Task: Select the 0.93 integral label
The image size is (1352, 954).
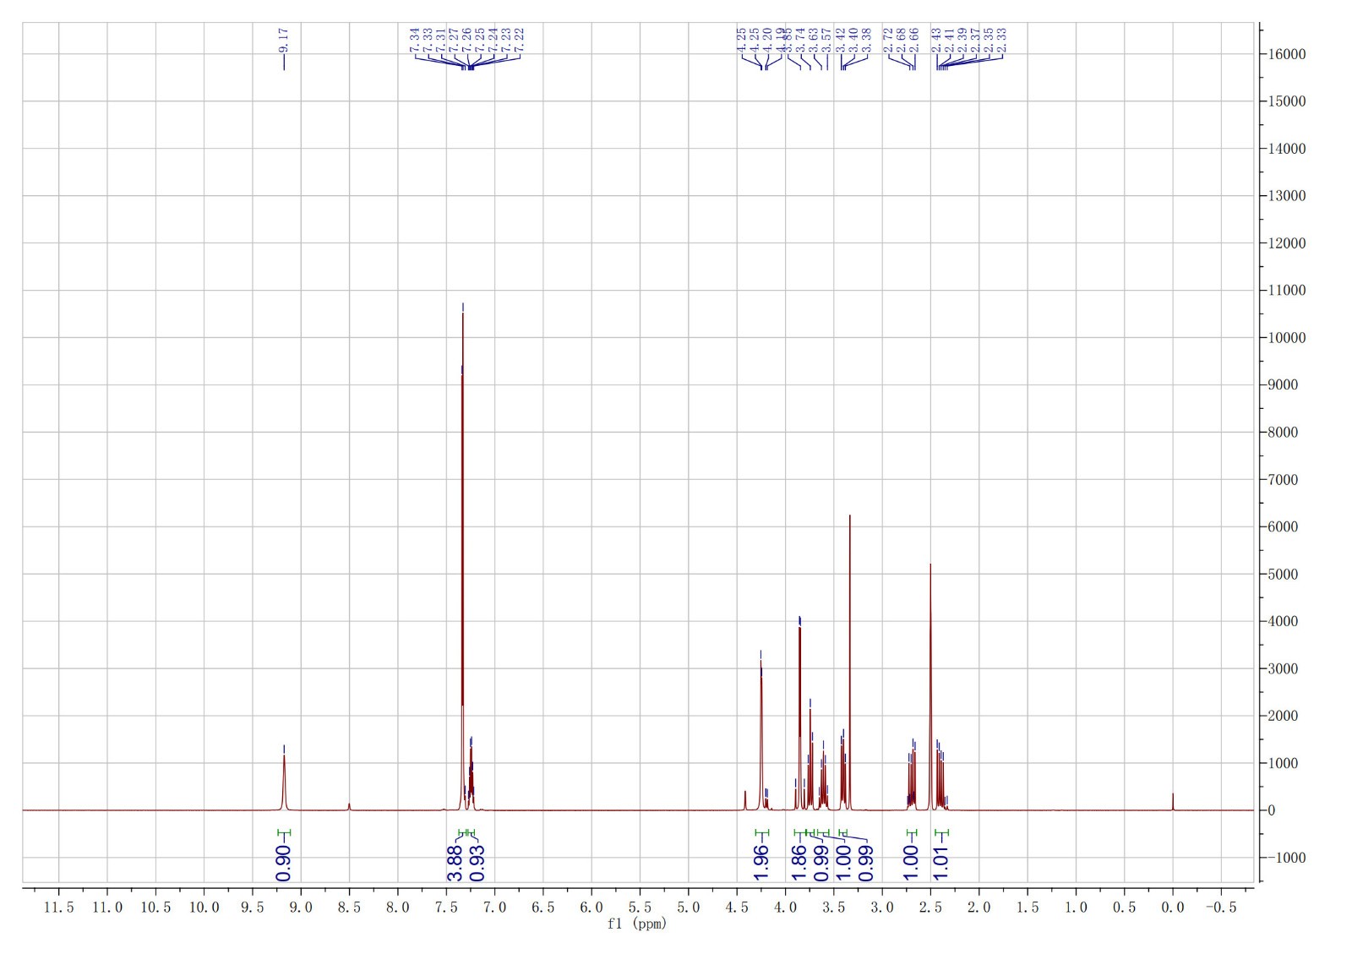Action: pos(477,862)
